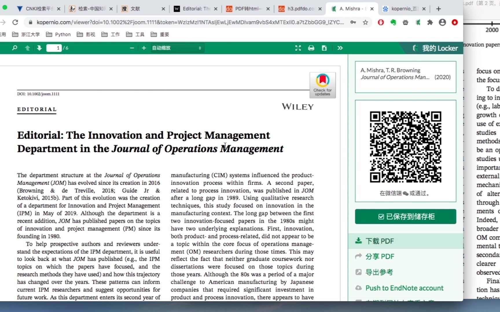Zoom in with the plus button
The height and width of the screenshot is (312, 500).
point(144,48)
